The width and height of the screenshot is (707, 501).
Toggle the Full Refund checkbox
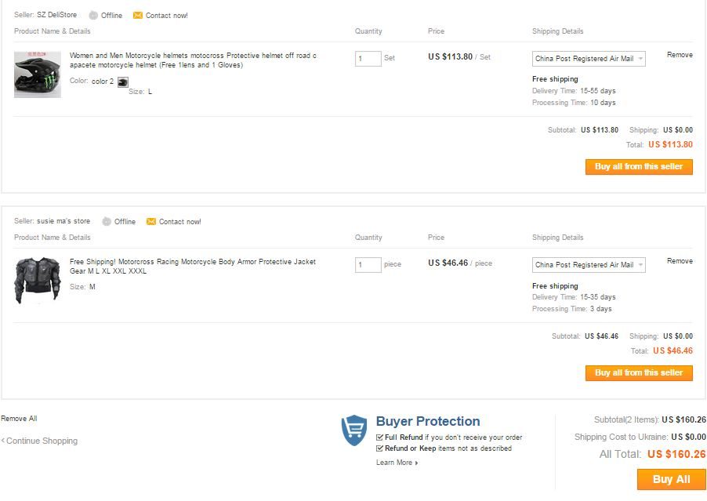coord(379,437)
